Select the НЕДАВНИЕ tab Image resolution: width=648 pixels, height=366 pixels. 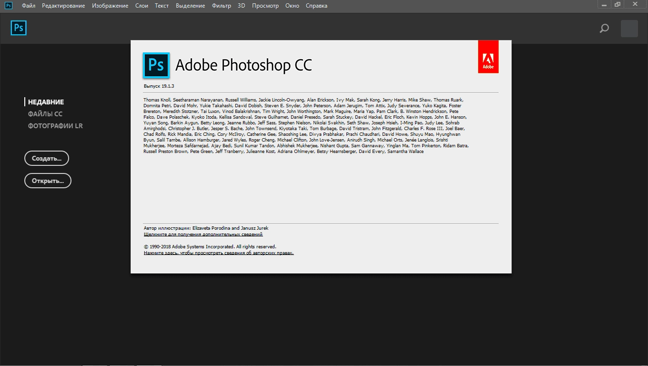pos(46,102)
